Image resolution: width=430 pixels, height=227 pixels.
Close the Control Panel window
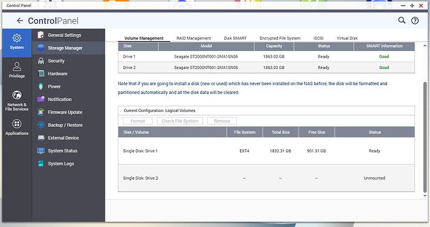coord(421,6)
